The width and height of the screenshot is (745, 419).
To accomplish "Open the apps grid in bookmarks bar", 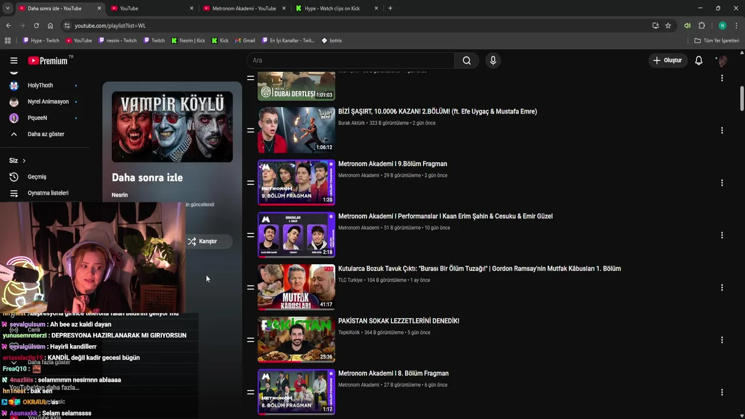I will coord(8,41).
